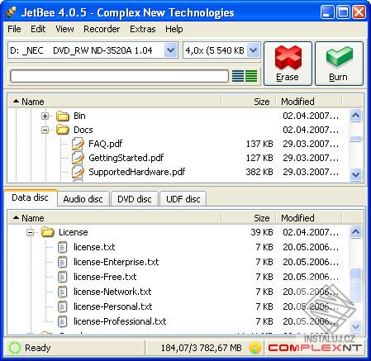Click lower pane scroll down arrow
The image size is (371, 361).
tap(355, 326)
